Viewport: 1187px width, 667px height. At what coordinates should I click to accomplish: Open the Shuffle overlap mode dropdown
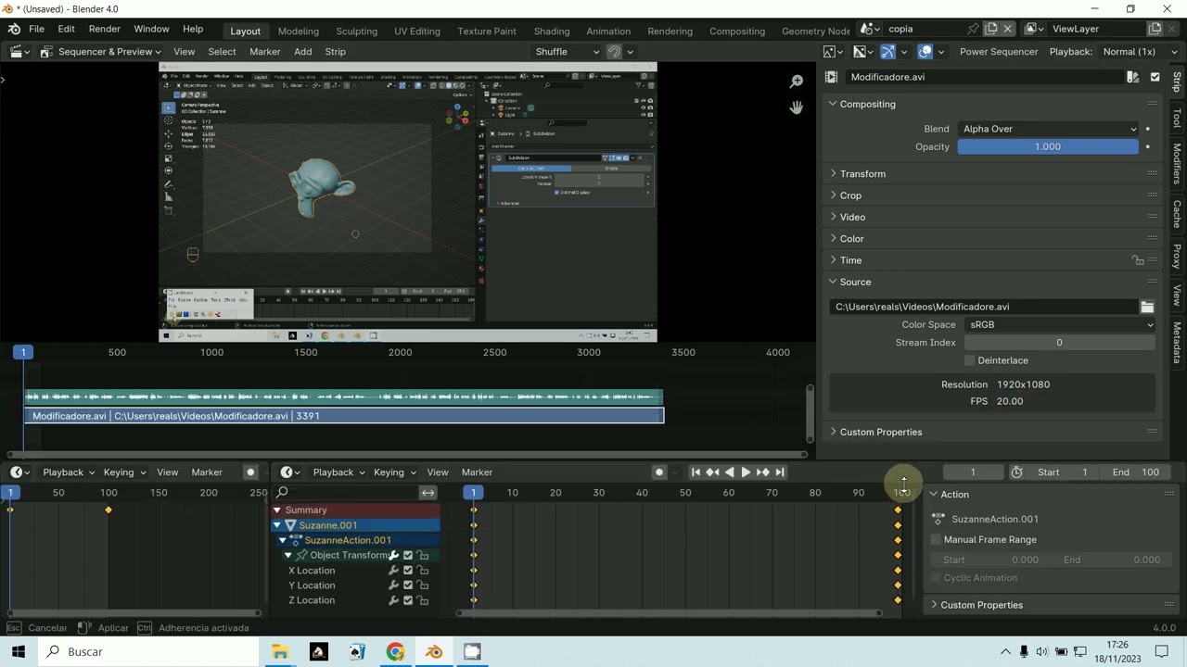[567, 52]
